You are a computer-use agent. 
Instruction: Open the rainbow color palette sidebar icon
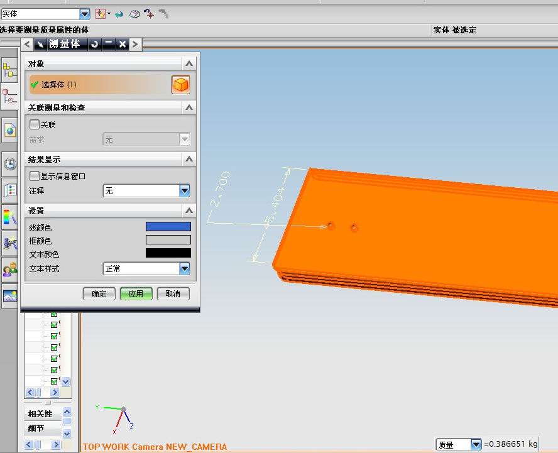[10, 217]
